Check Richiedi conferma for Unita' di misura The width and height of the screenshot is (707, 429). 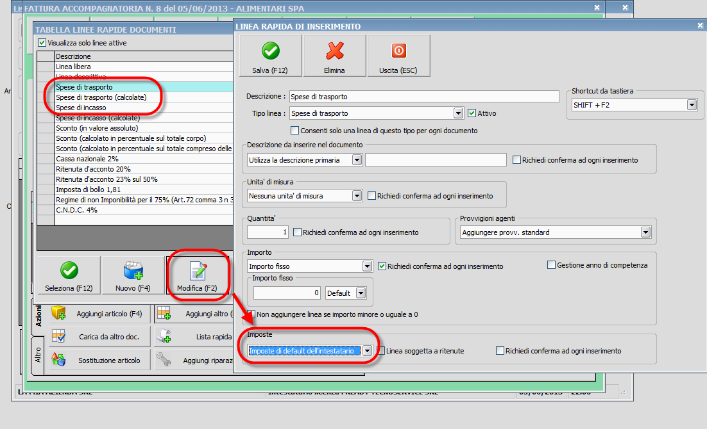pos(372,196)
